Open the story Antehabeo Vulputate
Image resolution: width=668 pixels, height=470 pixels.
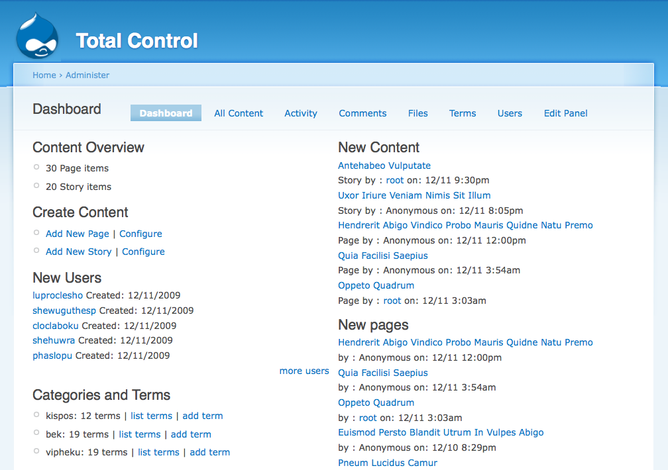click(384, 165)
